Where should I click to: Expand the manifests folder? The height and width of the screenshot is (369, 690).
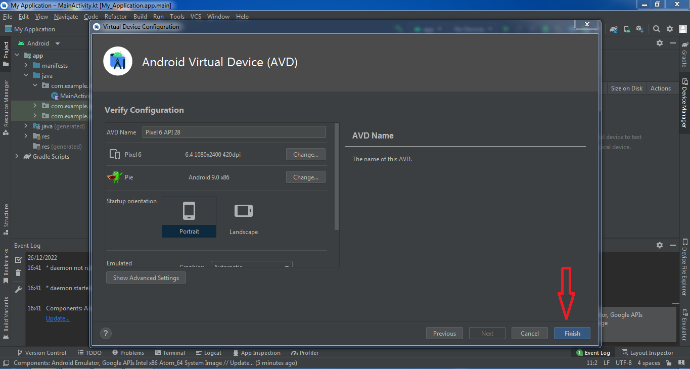(26, 66)
